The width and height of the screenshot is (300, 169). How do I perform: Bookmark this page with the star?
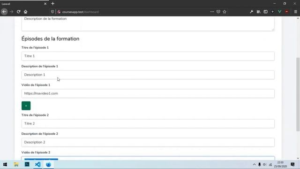(x=225, y=12)
